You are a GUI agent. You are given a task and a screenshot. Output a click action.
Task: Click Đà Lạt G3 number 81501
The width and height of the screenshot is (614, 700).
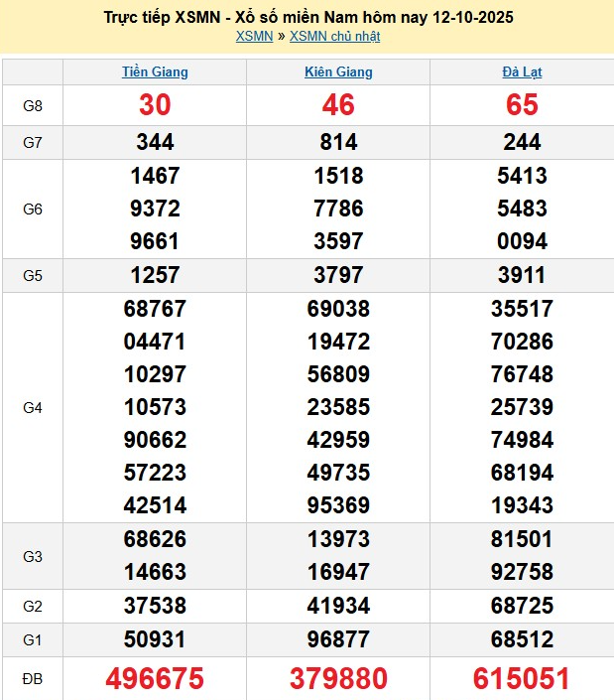click(x=522, y=539)
